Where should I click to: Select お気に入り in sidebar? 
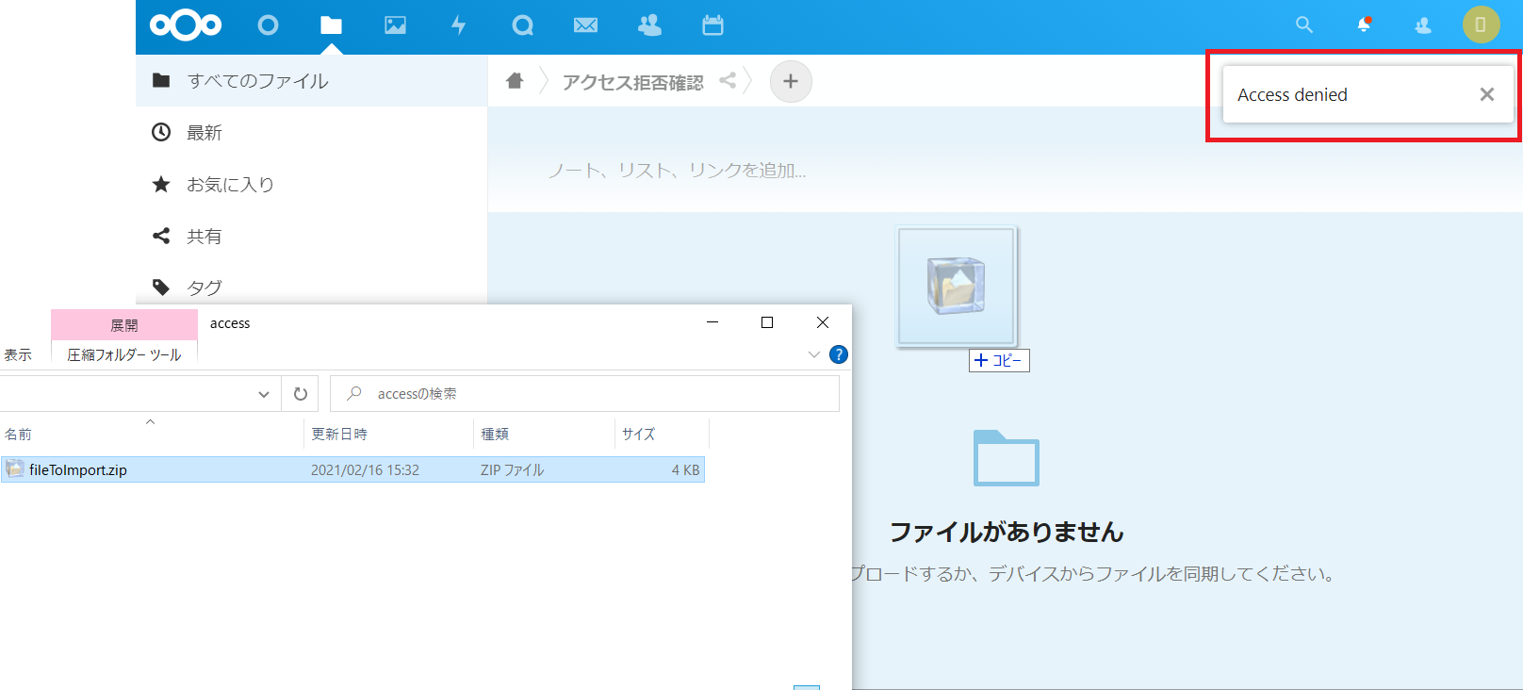coord(311,184)
